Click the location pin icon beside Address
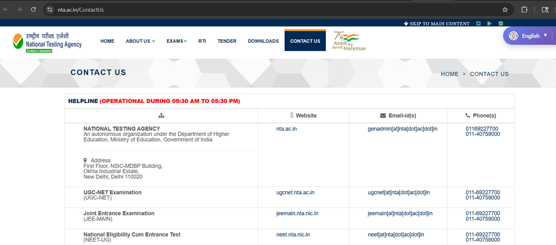Viewport: 556px width, 245px height. 85,160
